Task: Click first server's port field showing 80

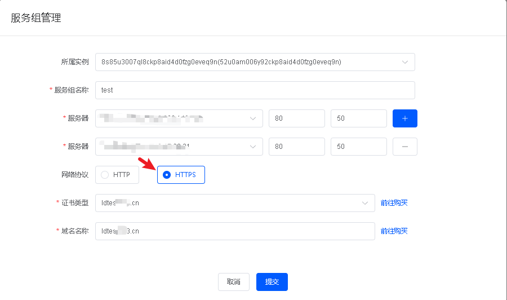Action: (297, 118)
